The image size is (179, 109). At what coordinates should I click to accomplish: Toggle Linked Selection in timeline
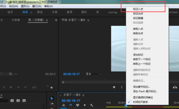78,105
